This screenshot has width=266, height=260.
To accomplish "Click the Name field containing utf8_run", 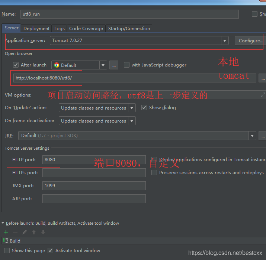I will tap(129, 14).
